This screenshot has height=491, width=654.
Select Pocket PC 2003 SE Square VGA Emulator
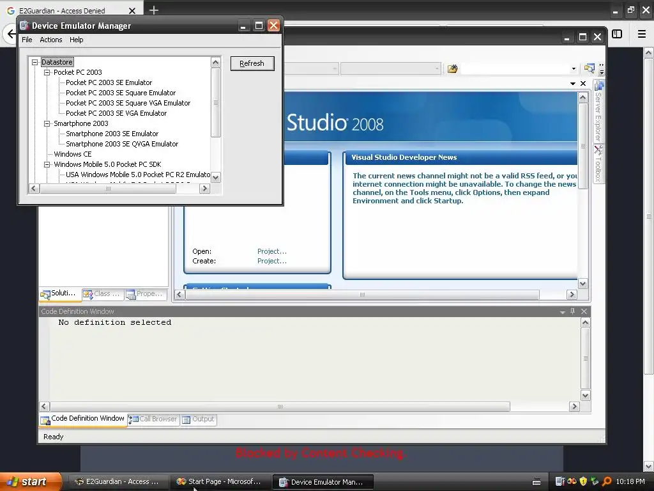pyautogui.click(x=128, y=103)
